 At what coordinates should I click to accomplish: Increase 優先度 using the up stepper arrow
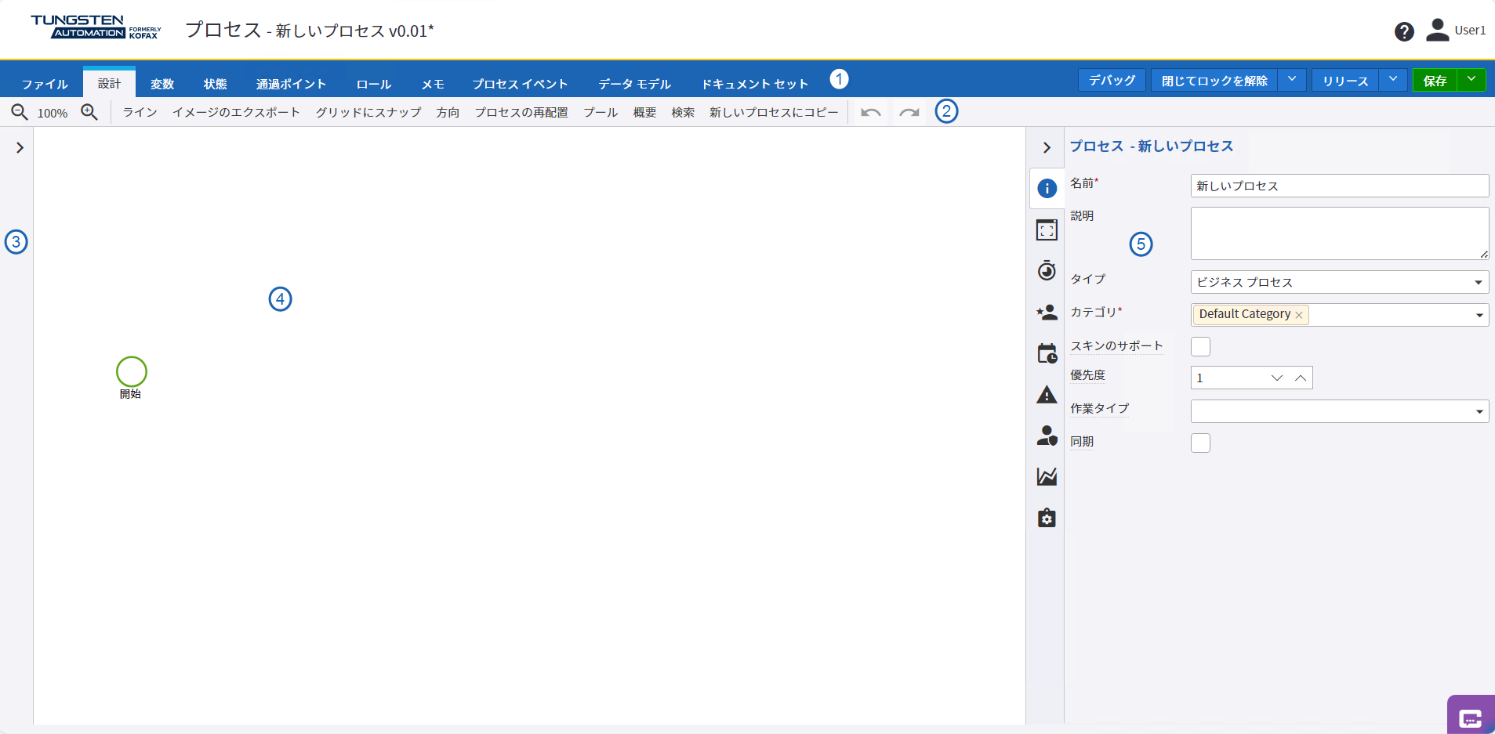click(x=1301, y=378)
